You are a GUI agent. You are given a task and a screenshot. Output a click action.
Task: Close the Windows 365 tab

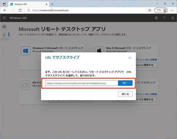tap(46, 4)
